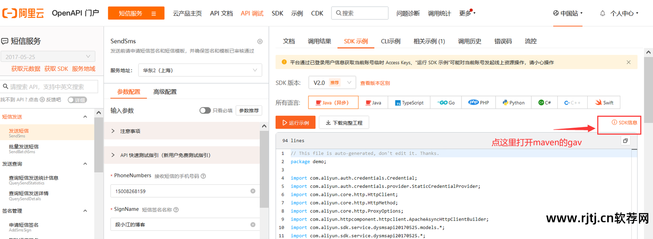Select the Python language option
Viewport: 653px width, 239px height.
pyautogui.click(x=514, y=103)
